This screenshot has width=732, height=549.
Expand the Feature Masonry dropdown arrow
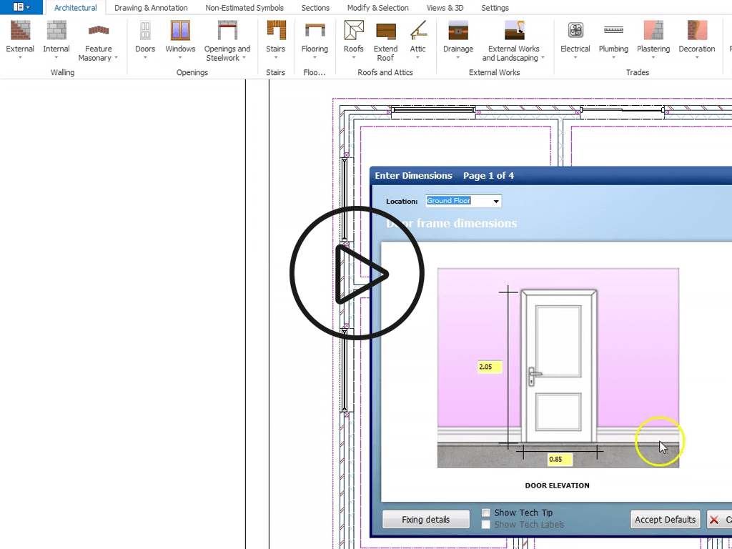tap(116, 58)
